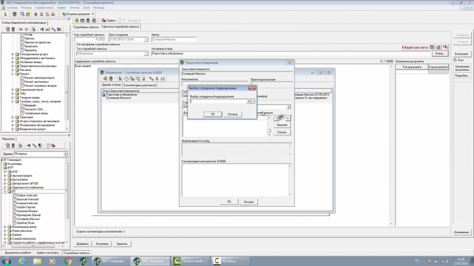Click the Сервис... button in memo toolbar

click(109, 20)
